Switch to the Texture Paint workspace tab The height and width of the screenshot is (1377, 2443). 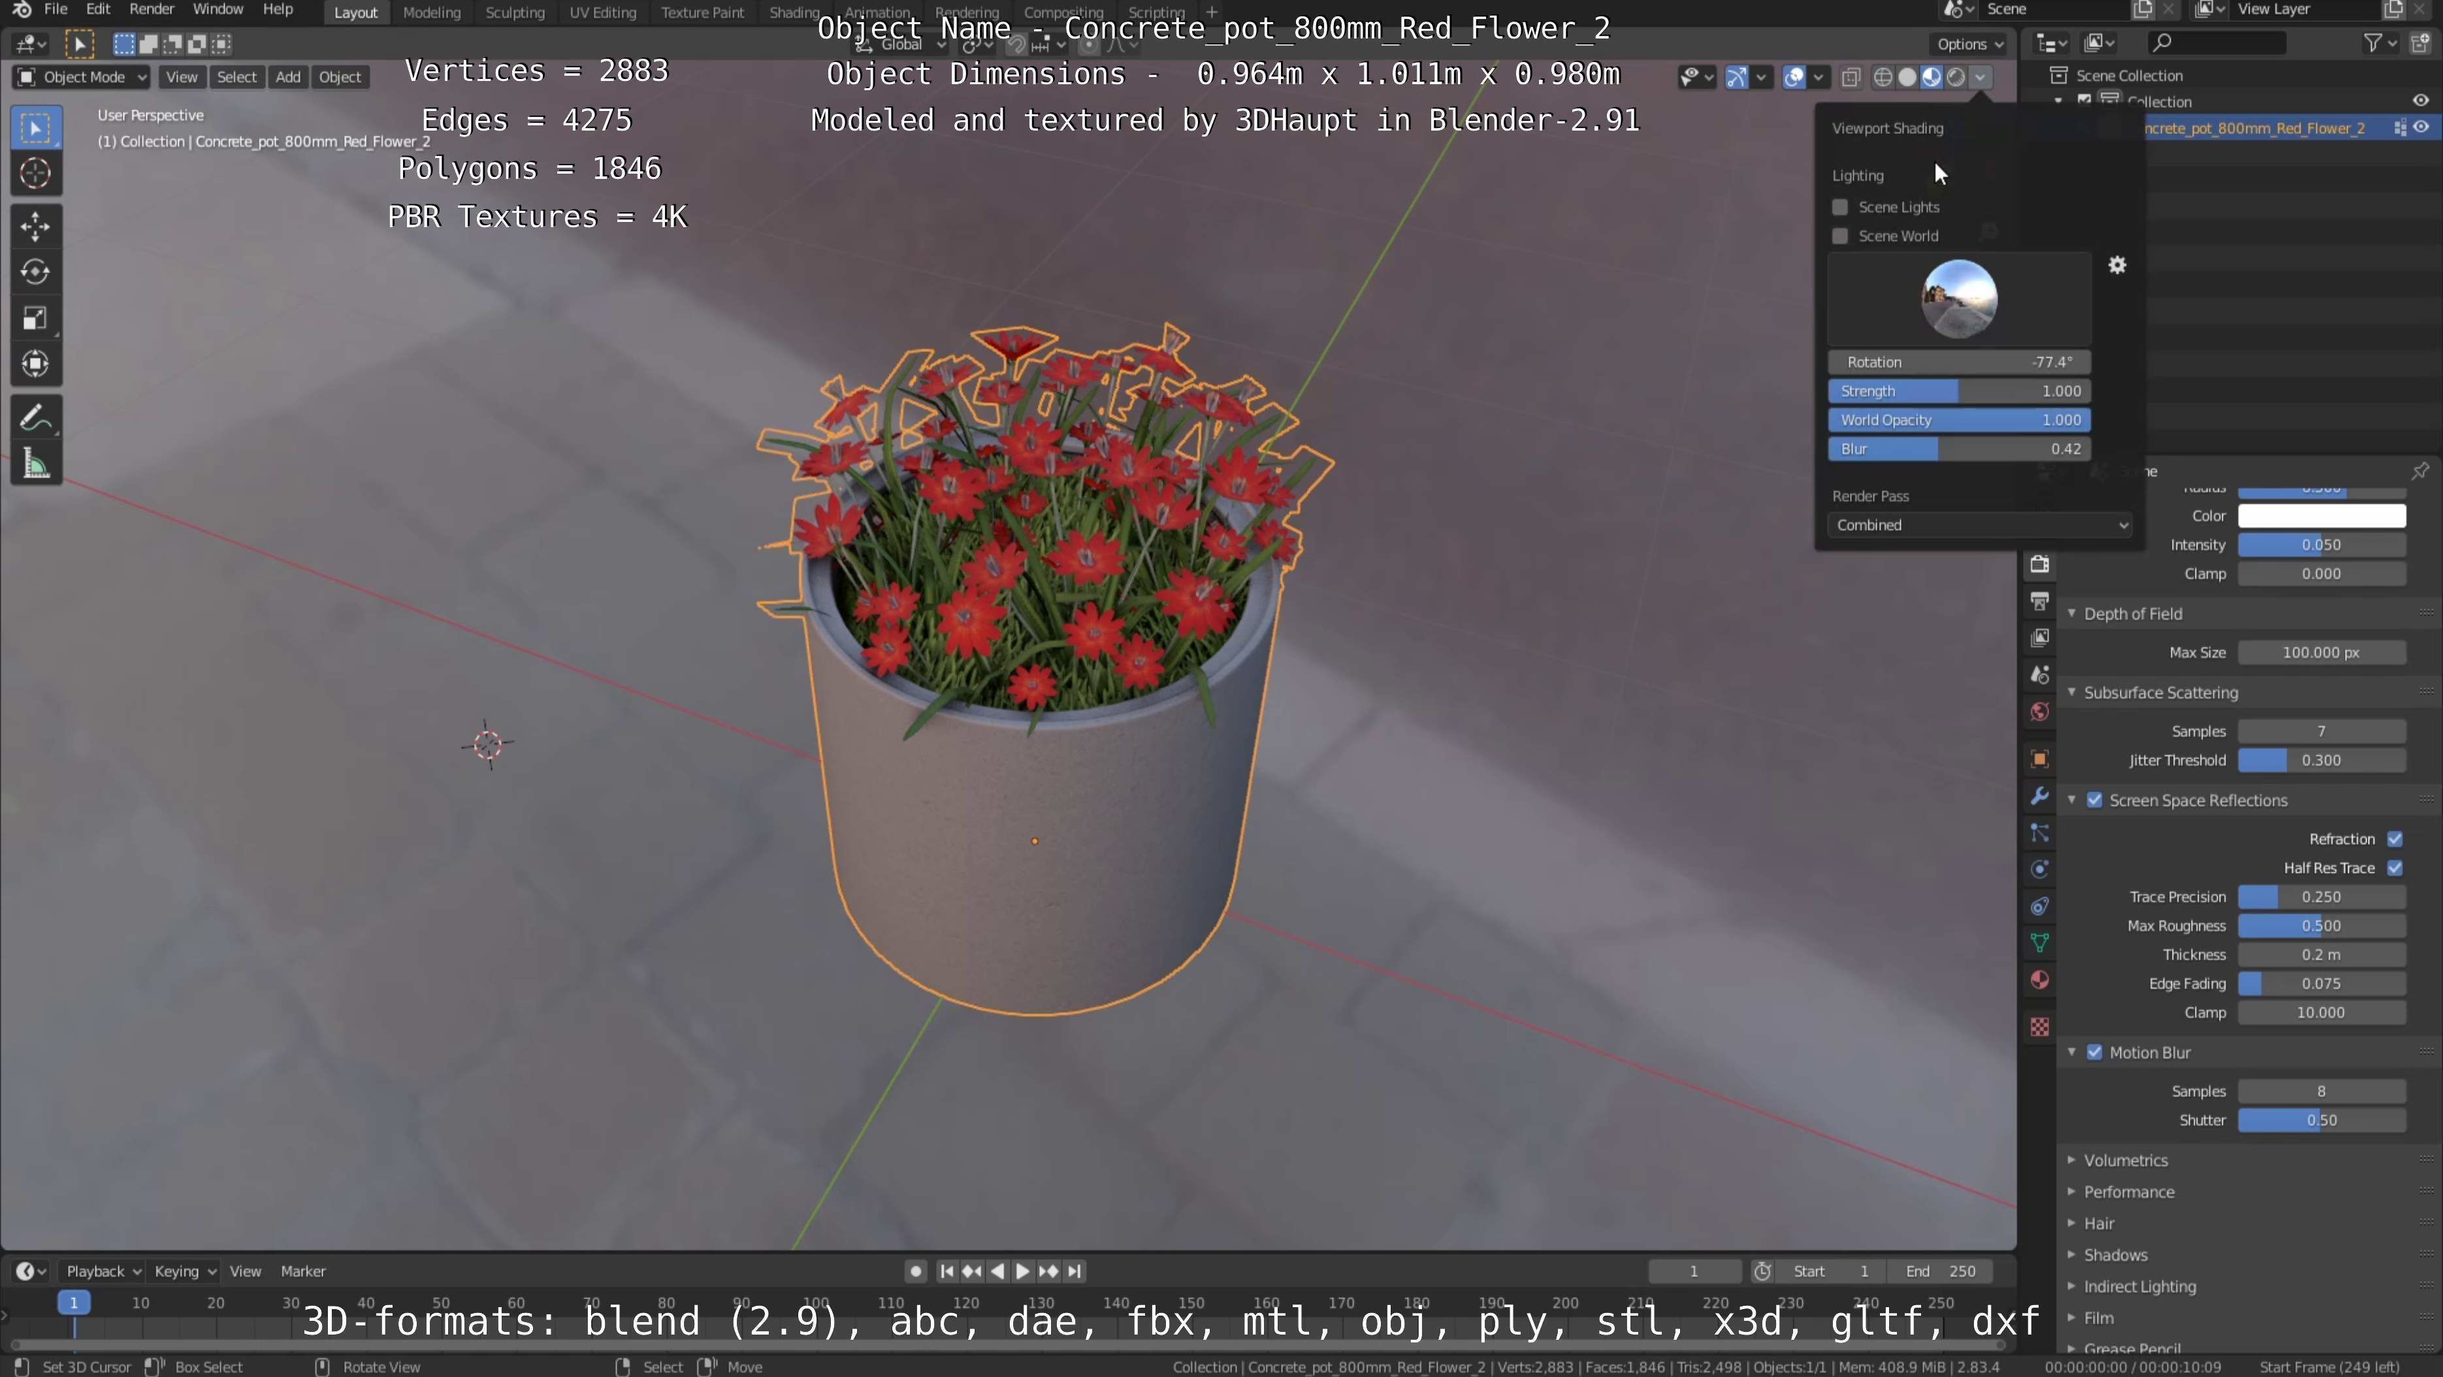tap(703, 12)
